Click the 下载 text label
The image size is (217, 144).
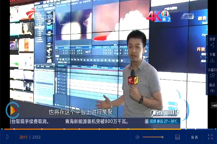tap(212, 54)
